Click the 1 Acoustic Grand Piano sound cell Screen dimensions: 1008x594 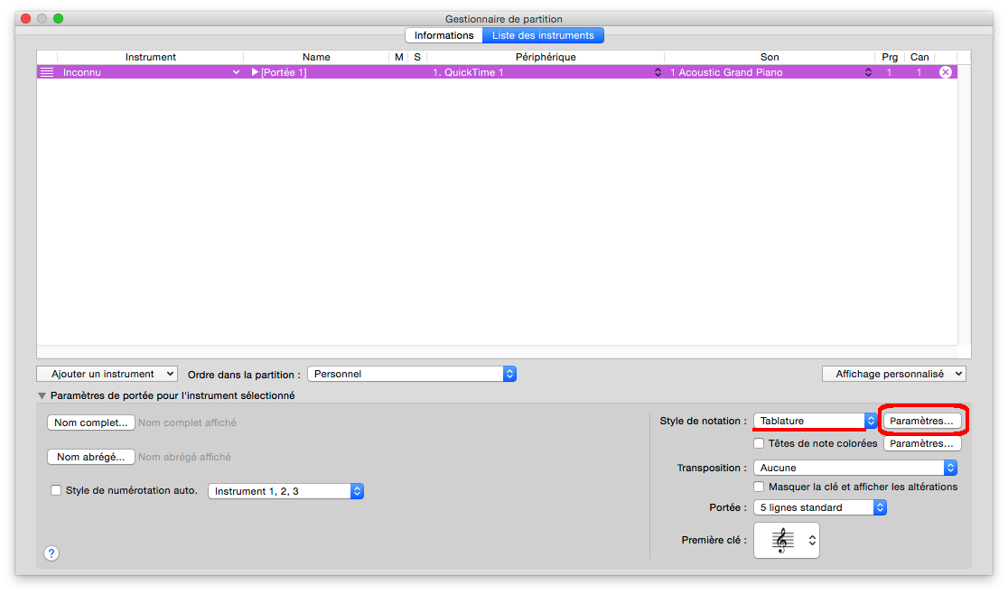pos(768,72)
